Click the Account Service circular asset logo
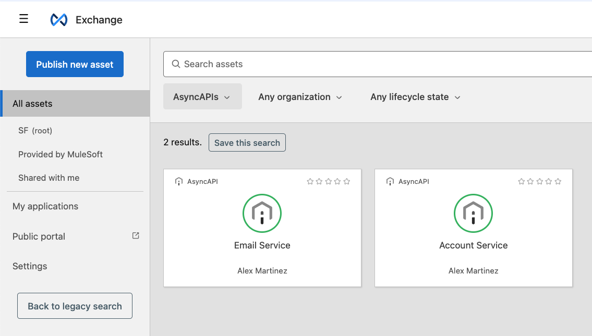The width and height of the screenshot is (592, 336). pos(473,213)
